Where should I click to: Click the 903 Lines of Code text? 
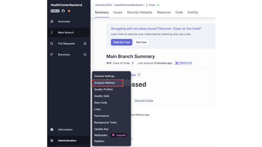pyautogui.click(x=118, y=63)
